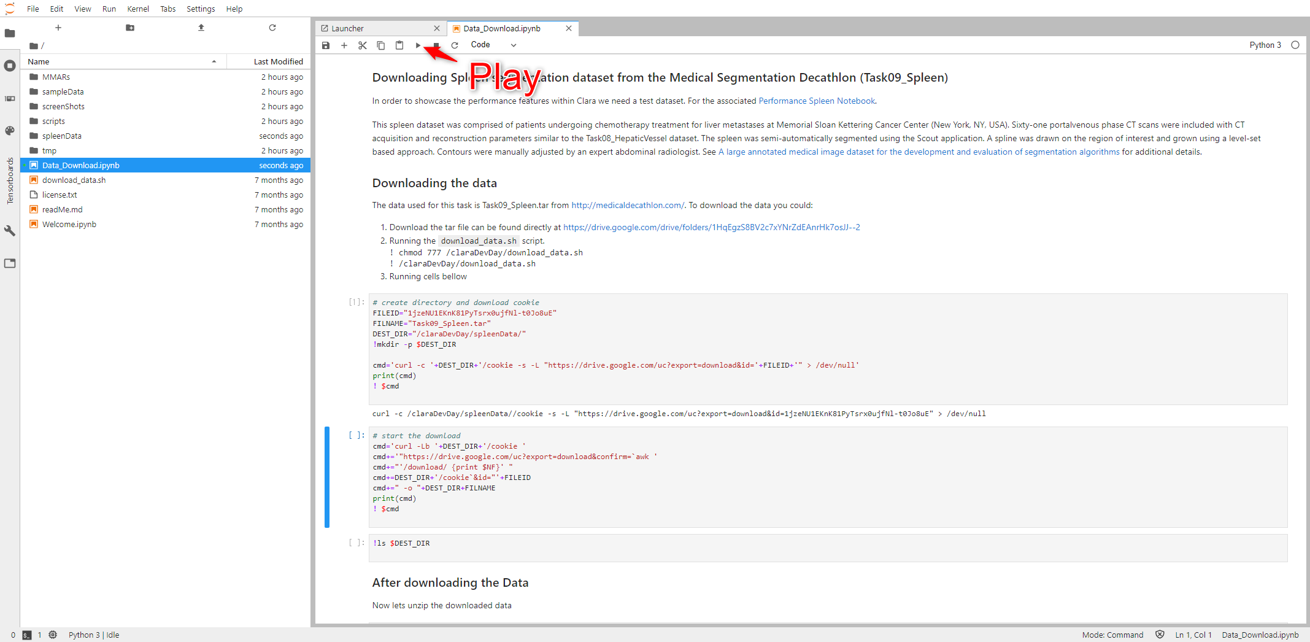Viewport: 1310px width, 642px height.
Task: Insert a cell below with plus icon
Action: (x=344, y=45)
